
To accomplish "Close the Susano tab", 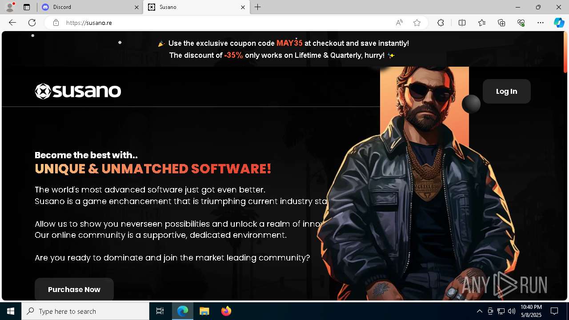I will [x=243, y=7].
